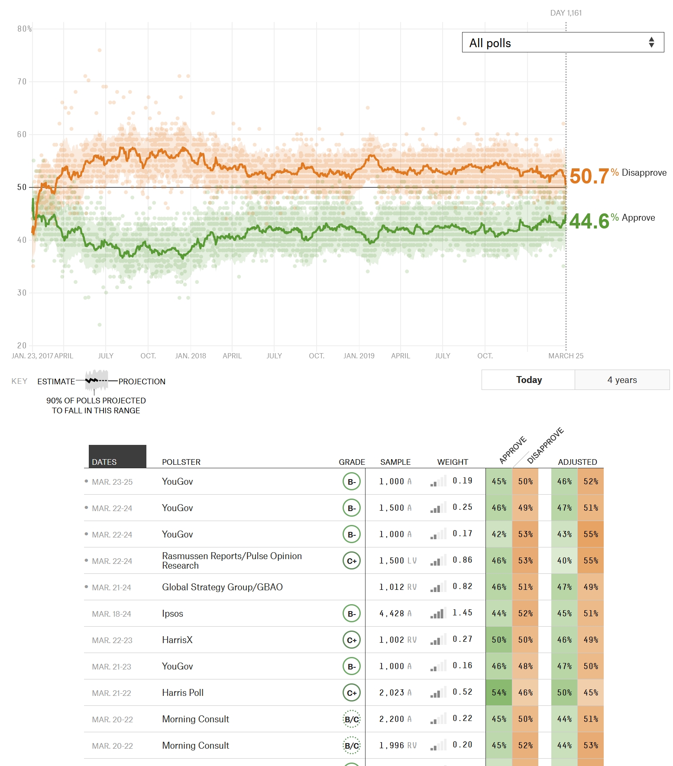The image size is (673, 766).
Task: Open the Global Strategy Group/GBAO poll link
Action: pyautogui.click(x=222, y=587)
